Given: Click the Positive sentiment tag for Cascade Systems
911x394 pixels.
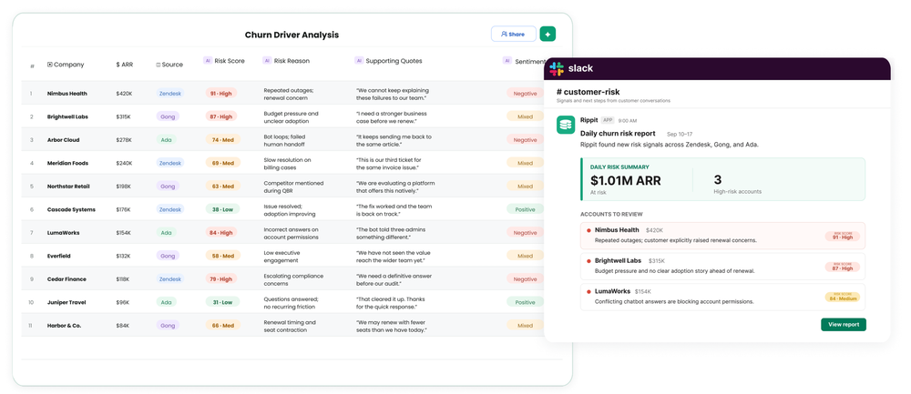Looking at the screenshot, I should coord(525,209).
